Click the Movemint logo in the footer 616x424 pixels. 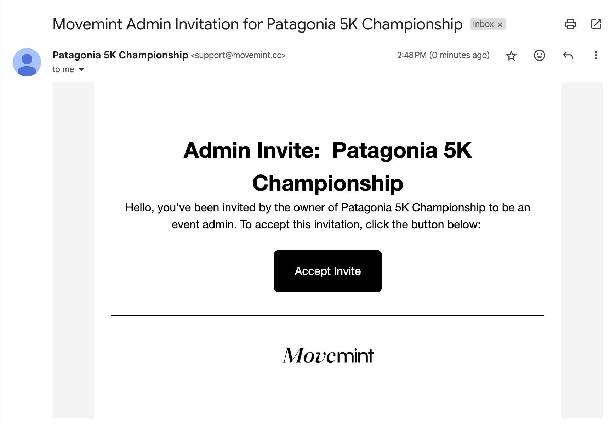[x=328, y=355]
